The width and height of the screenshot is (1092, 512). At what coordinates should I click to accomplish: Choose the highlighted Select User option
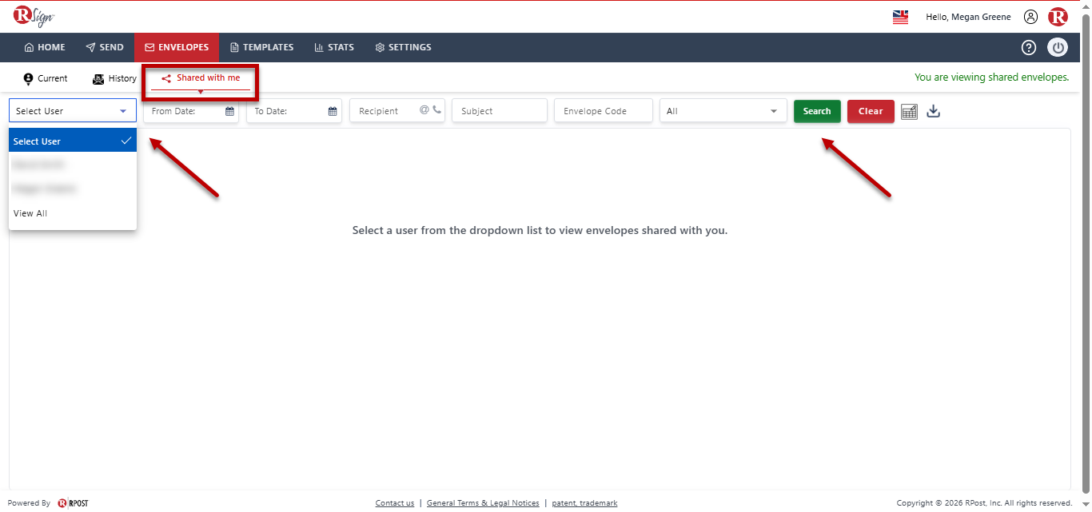pyautogui.click(x=73, y=141)
